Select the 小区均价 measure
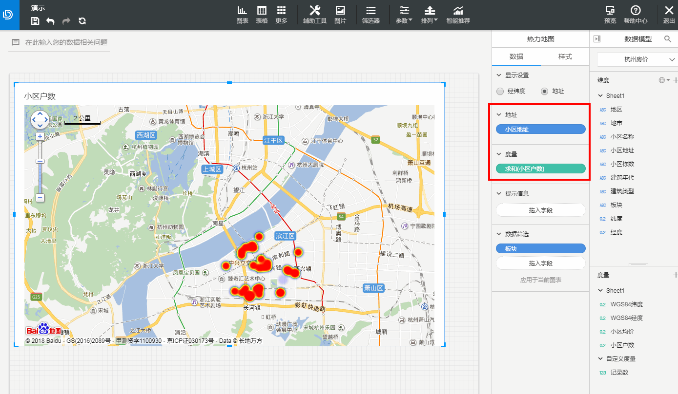 [622, 332]
